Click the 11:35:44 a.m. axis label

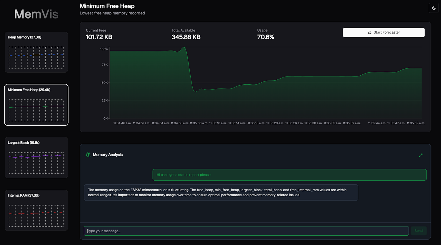[377, 123]
